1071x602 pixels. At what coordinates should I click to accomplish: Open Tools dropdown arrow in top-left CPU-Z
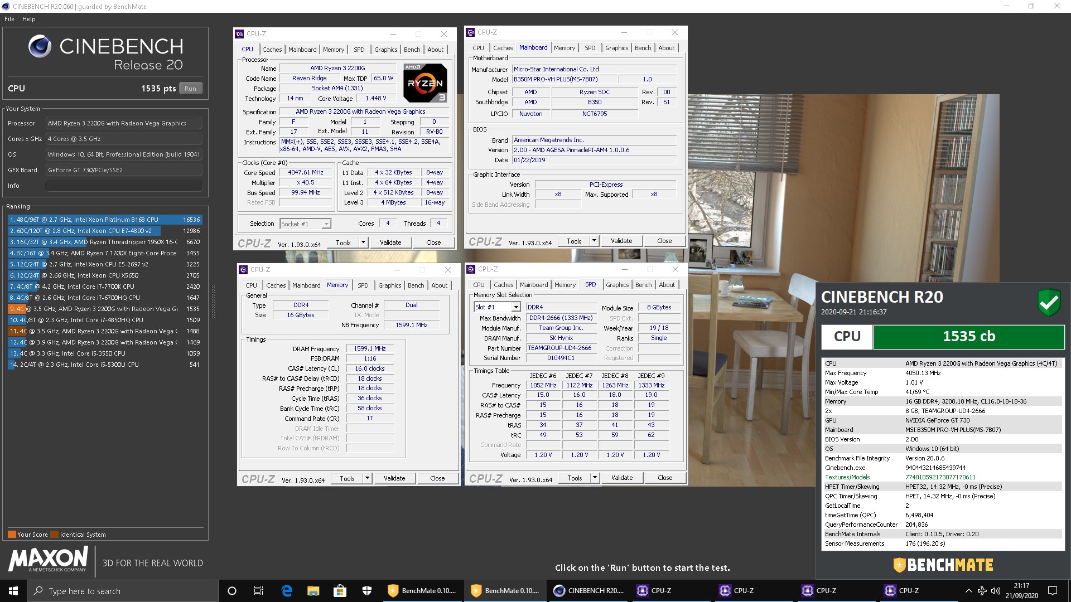[x=364, y=242]
